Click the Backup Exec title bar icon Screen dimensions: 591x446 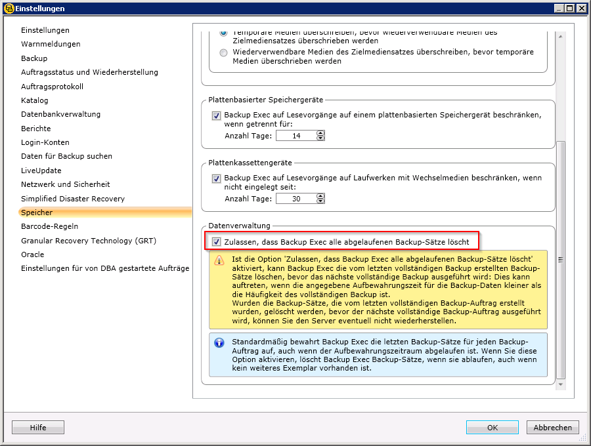point(7,9)
